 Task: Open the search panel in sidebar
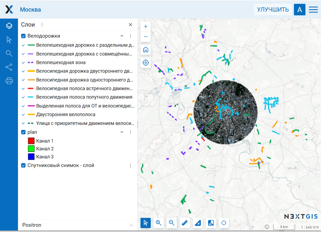[9, 53]
